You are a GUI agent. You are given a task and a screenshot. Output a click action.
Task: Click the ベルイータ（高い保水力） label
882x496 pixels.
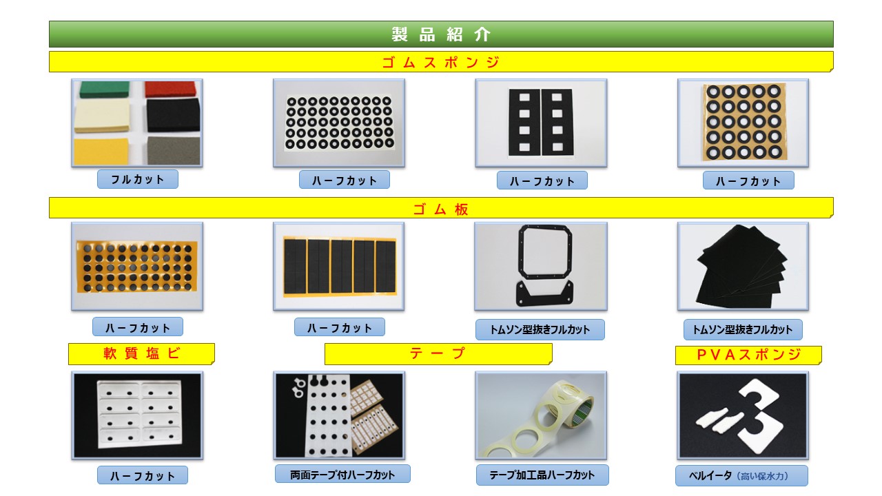pos(741,475)
